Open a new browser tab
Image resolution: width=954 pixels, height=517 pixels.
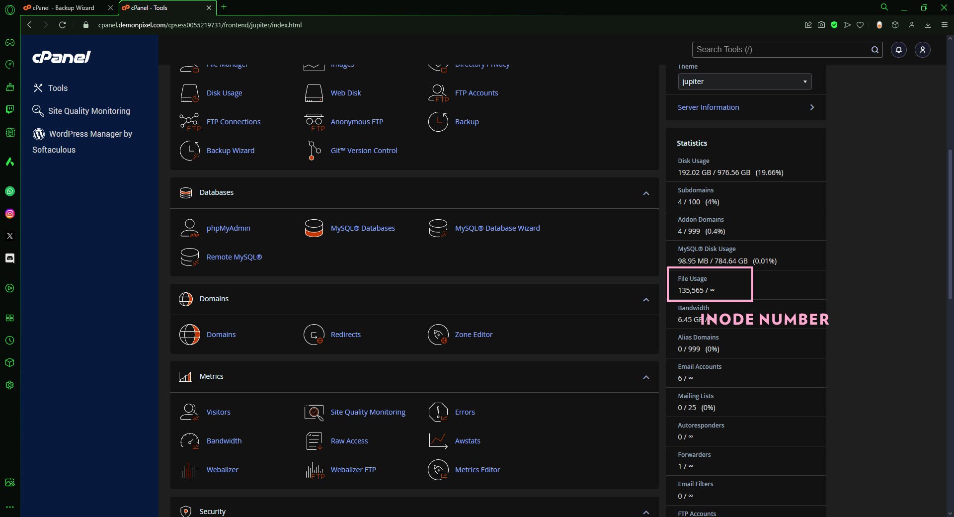224,7
